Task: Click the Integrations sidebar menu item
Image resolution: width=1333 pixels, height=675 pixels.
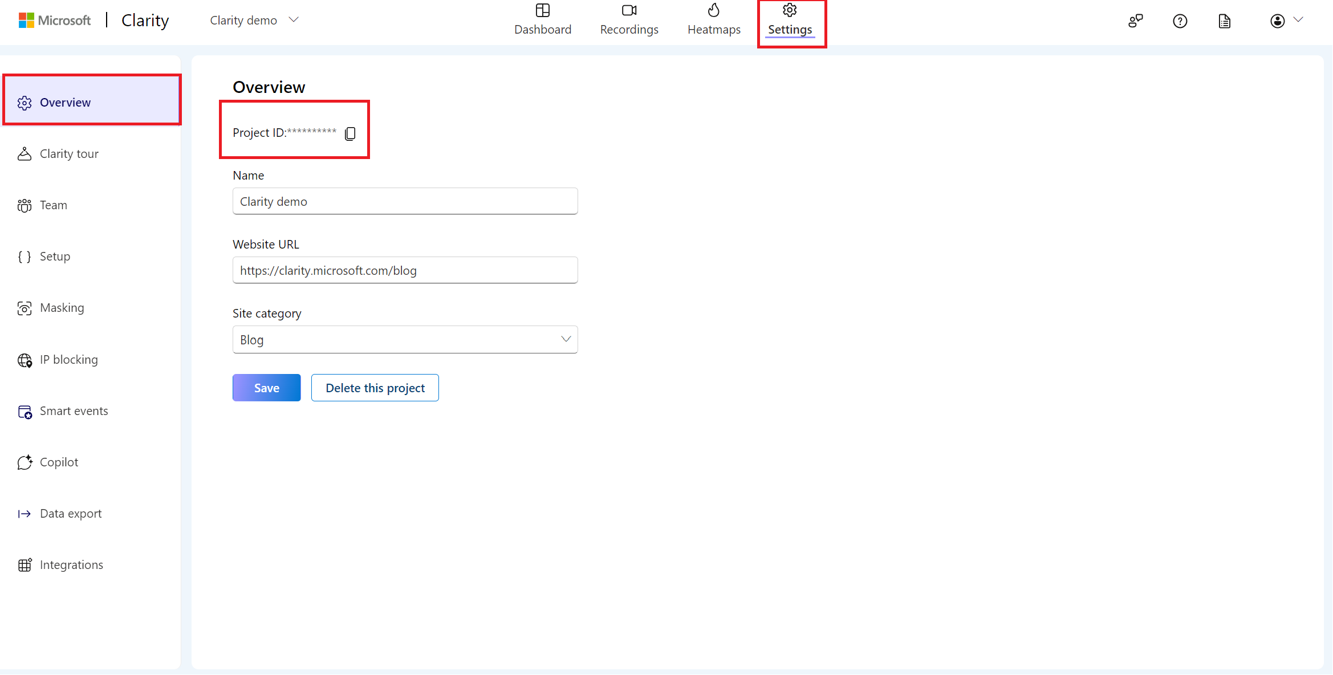Action: (71, 564)
